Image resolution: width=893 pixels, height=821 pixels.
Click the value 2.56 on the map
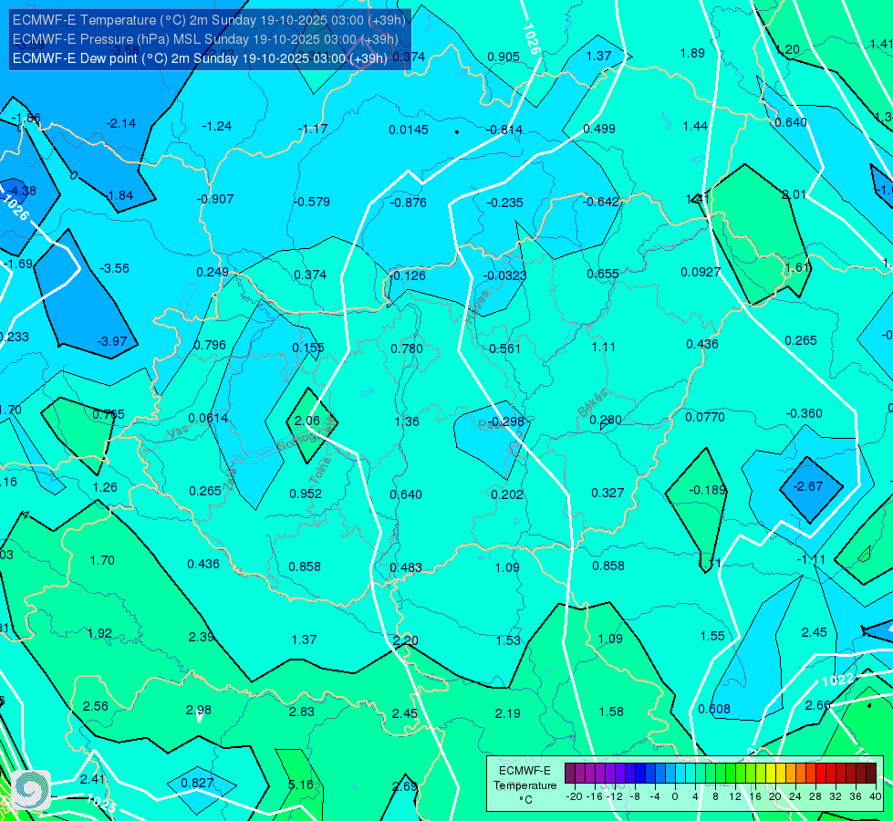coord(95,706)
